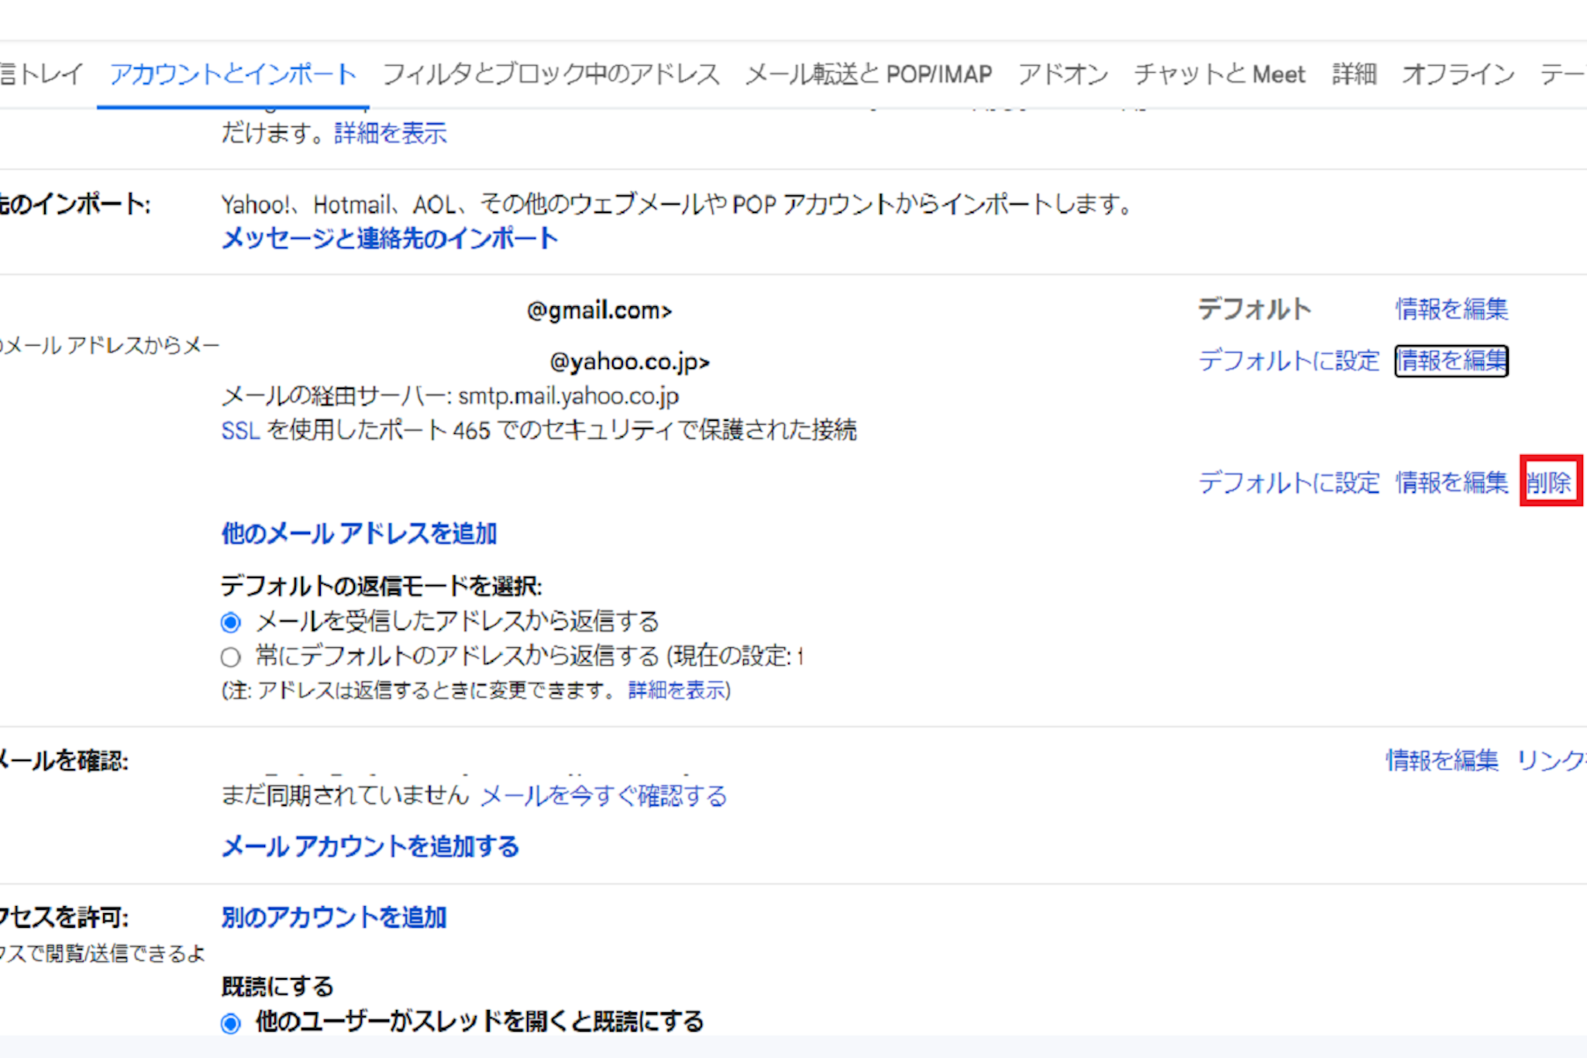This screenshot has width=1587, height=1058.
Task: Click the 削除 link highlighted in red
Action: 1549,482
